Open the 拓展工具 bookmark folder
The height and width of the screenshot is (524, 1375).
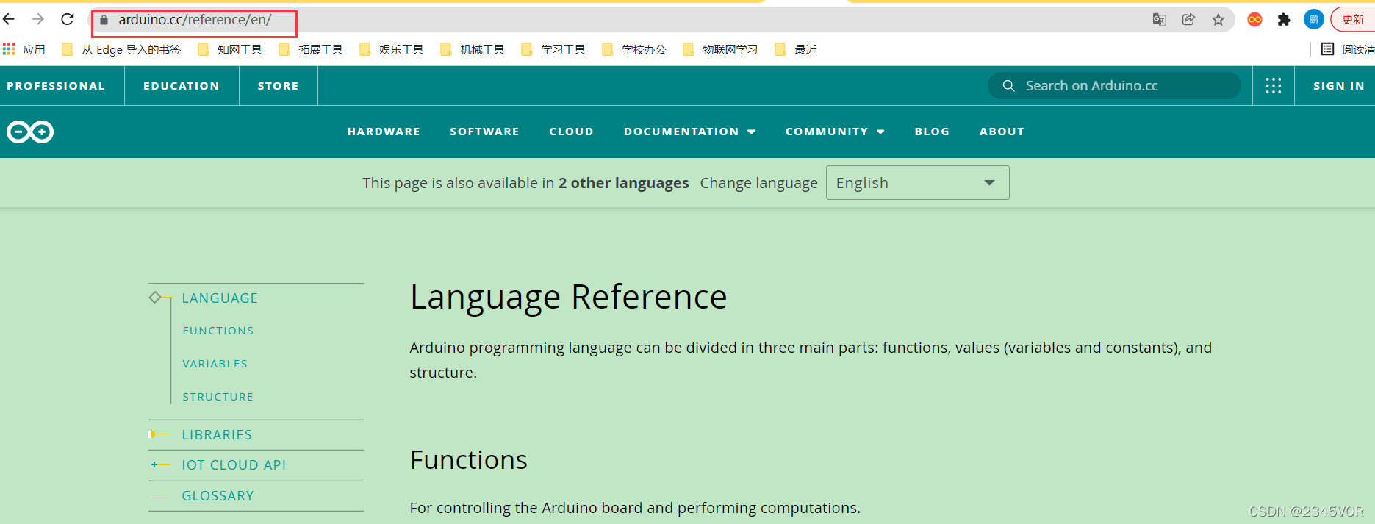(311, 49)
